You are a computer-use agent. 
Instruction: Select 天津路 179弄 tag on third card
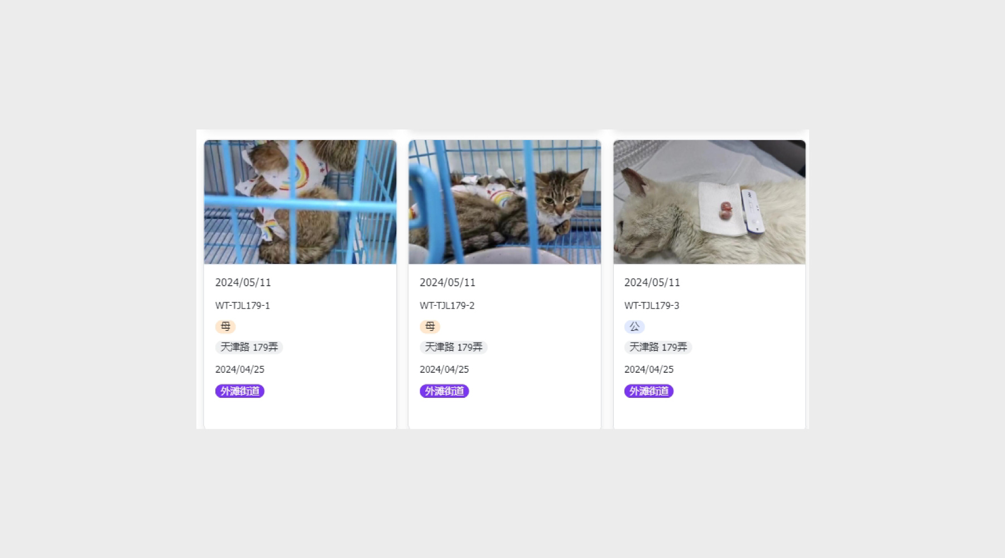click(658, 347)
